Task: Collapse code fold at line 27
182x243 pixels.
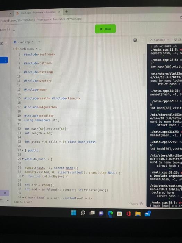Action: pyautogui.click(x=23, y=150)
